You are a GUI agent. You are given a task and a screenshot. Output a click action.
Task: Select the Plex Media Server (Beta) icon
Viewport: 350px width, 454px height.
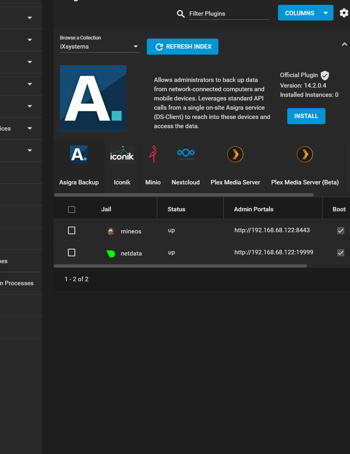pyautogui.click(x=305, y=154)
